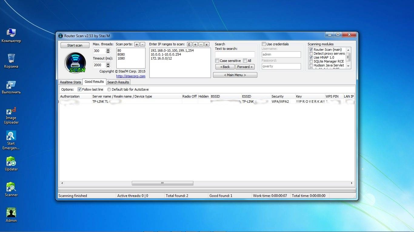
Task: Click the results left scroll arrow
Action: pyautogui.click(x=62, y=183)
